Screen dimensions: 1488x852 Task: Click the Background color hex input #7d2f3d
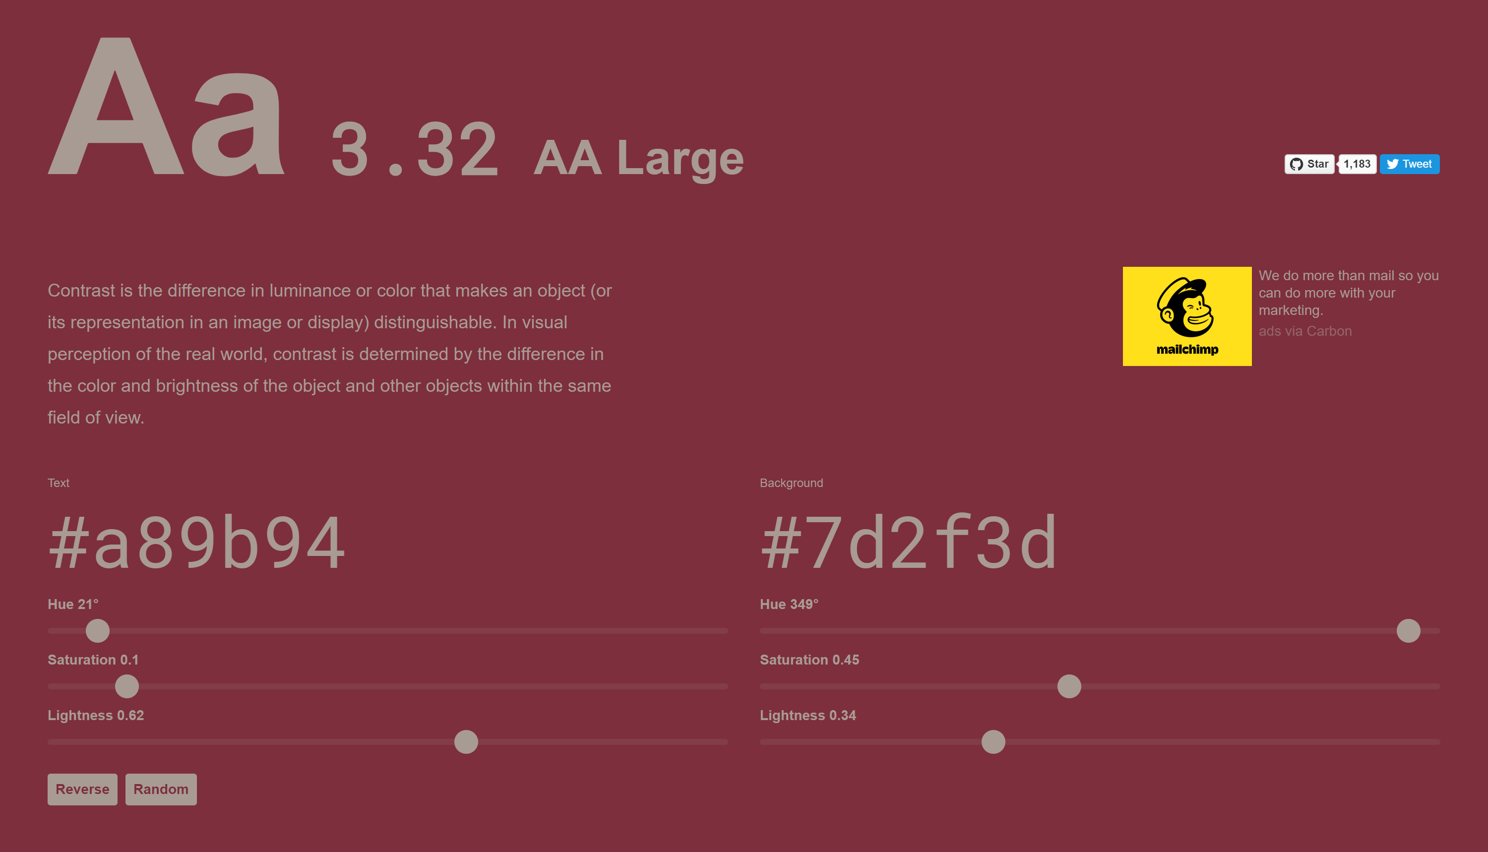[x=910, y=539]
